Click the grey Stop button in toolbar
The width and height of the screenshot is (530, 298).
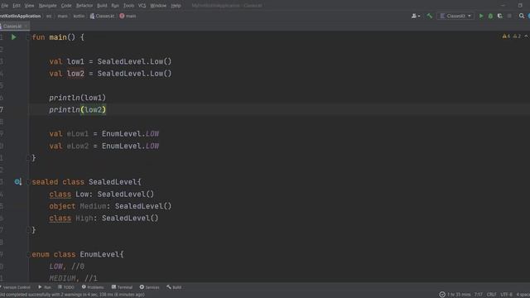pos(509,16)
